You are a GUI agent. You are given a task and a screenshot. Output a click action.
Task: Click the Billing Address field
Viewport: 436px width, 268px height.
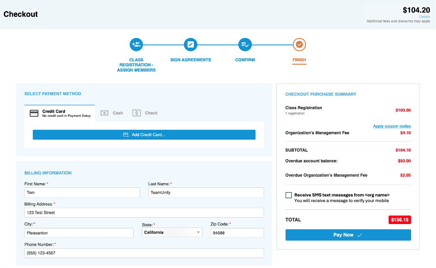144,212
